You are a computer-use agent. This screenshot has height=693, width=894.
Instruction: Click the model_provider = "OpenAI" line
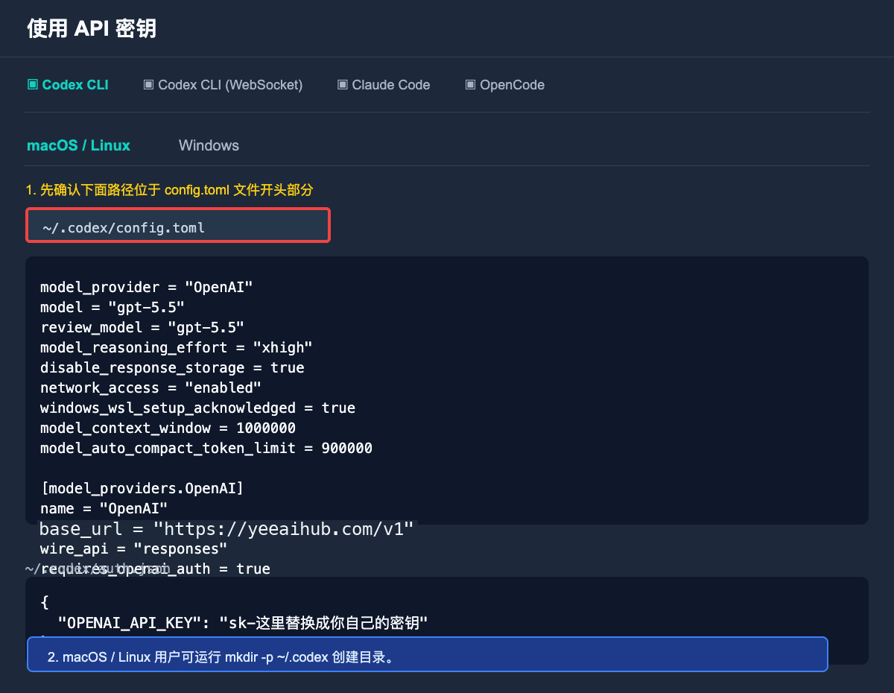click(x=147, y=288)
